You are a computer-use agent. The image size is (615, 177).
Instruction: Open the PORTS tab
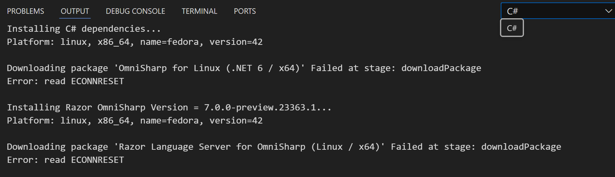(x=245, y=11)
